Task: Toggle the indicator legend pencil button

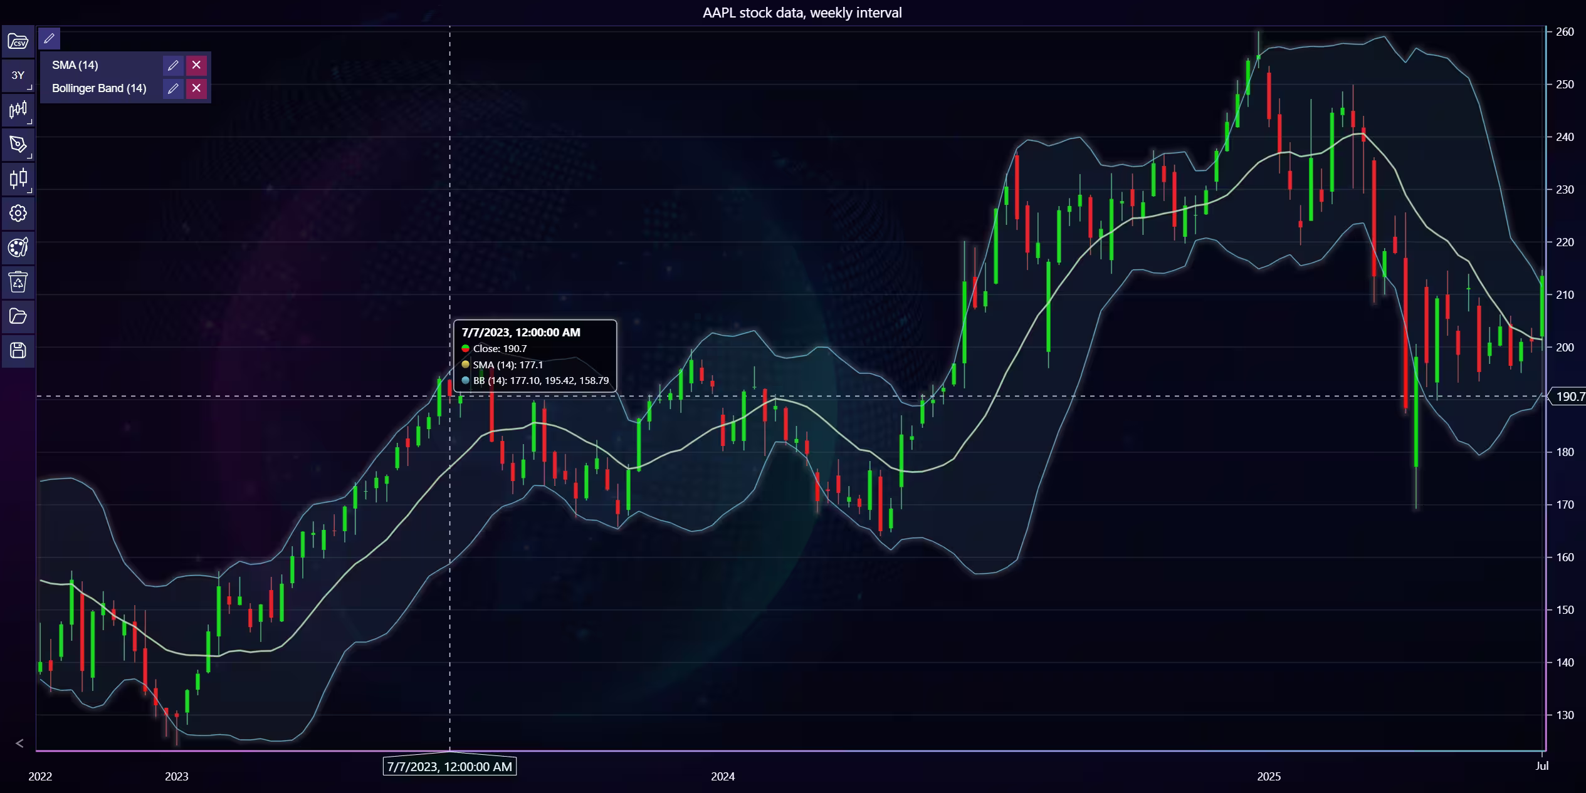Action: point(49,39)
